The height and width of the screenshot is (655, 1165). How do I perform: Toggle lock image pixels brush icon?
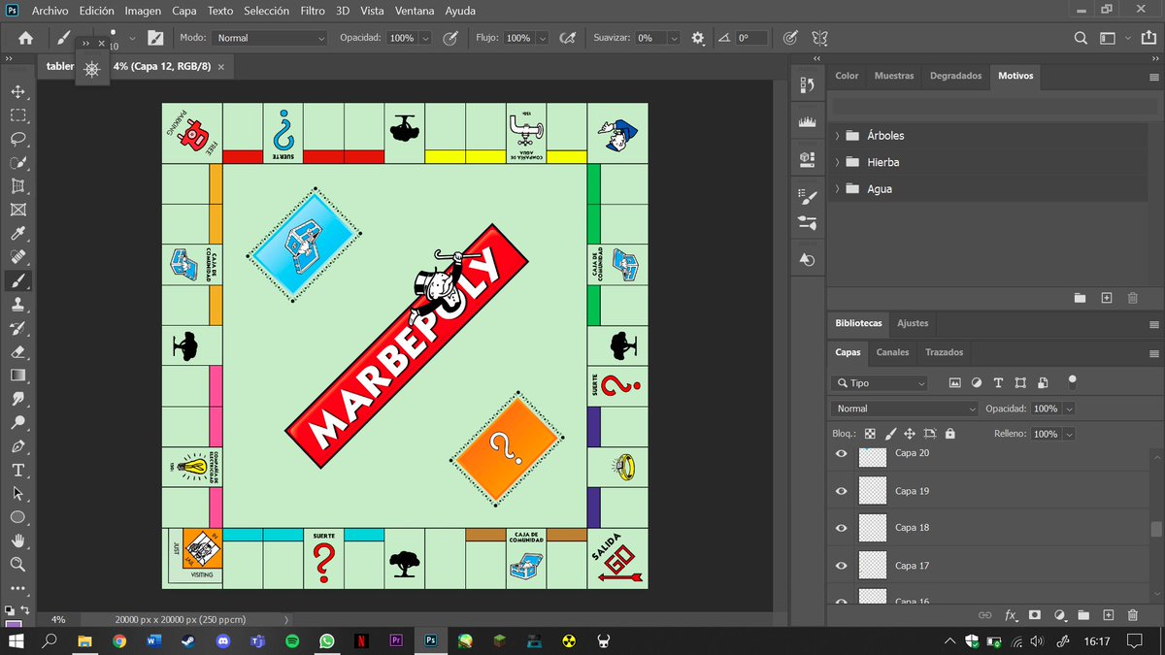pyautogui.click(x=889, y=434)
